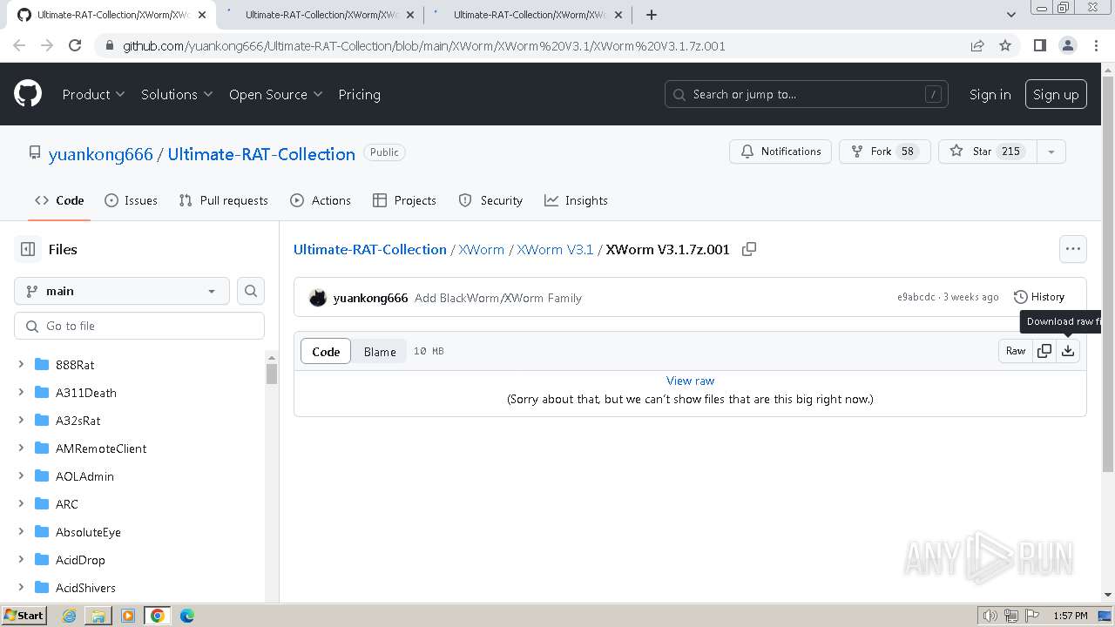Viewport: 1115px width, 627px height.
Task: Expand the AbsoluteEye folder
Action: coord(21,532)
